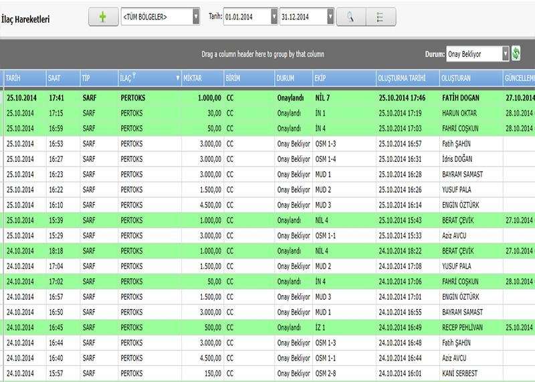Select RECEP PEHLİVAN in the Oluşturan column
Viewport: 535px width, 382px height.
tap(462, 328)
